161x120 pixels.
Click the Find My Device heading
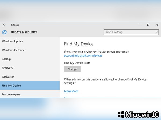point(79,44)
